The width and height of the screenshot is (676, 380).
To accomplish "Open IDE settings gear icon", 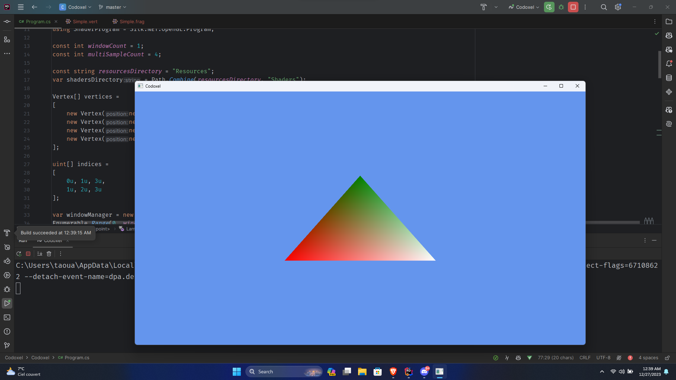I will pyautogui.click(x=618, y=7).
